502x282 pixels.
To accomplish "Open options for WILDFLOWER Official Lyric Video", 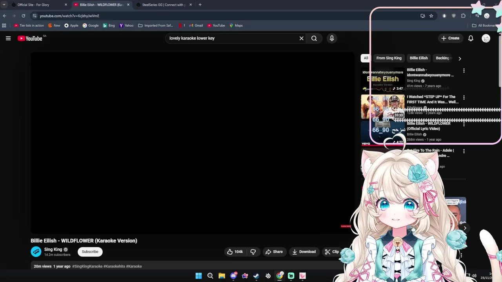I will [464, 124].
